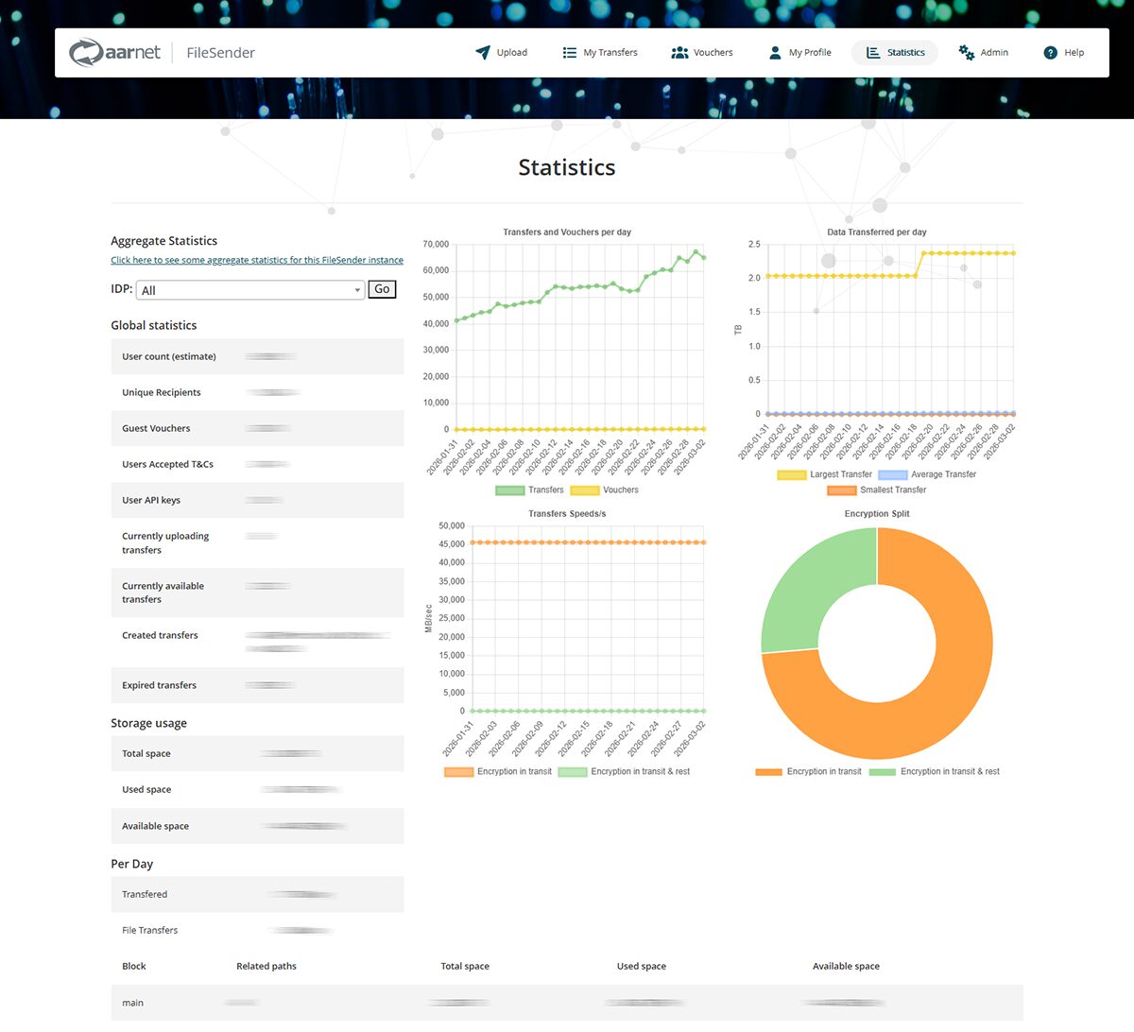Image resolution: width=1134 pixels, height=1032 pixels.
Task: Open the My Transfers menu item
Action: 610,53
